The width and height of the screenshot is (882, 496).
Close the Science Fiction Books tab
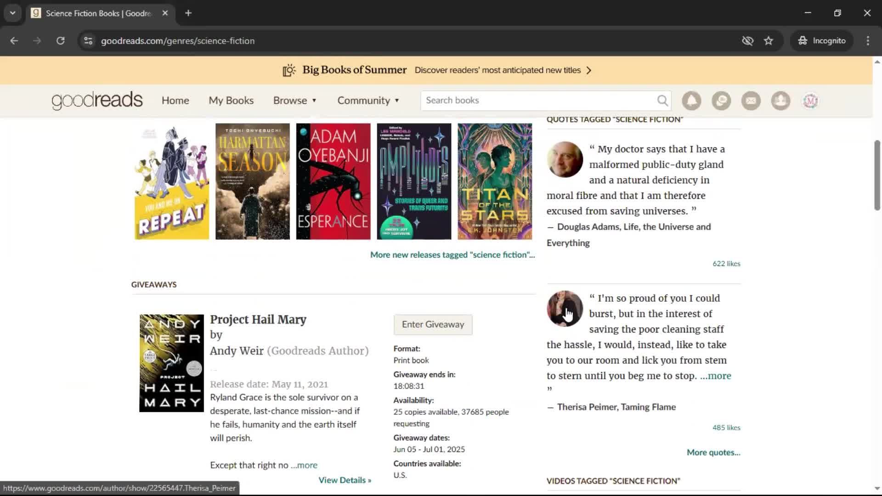(x=165, y=13)
